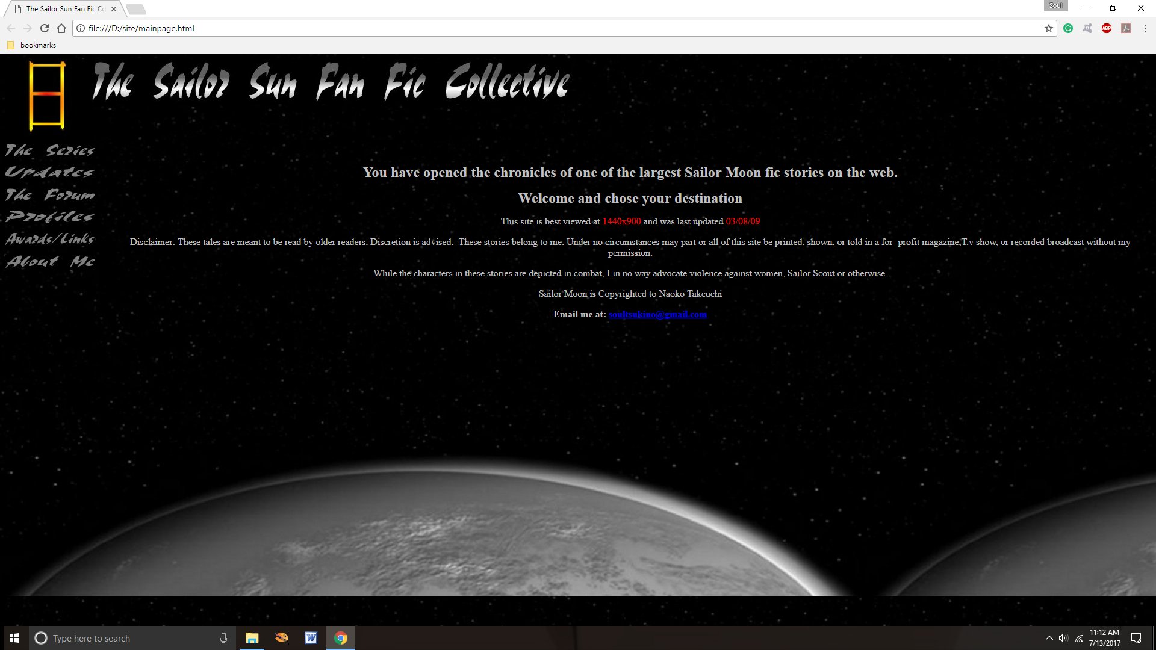Open the Updates navigation link
The image size is (1156, 650).
point(49,172)
